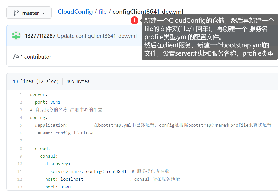Click the green user avatar icon

point(16,36)
